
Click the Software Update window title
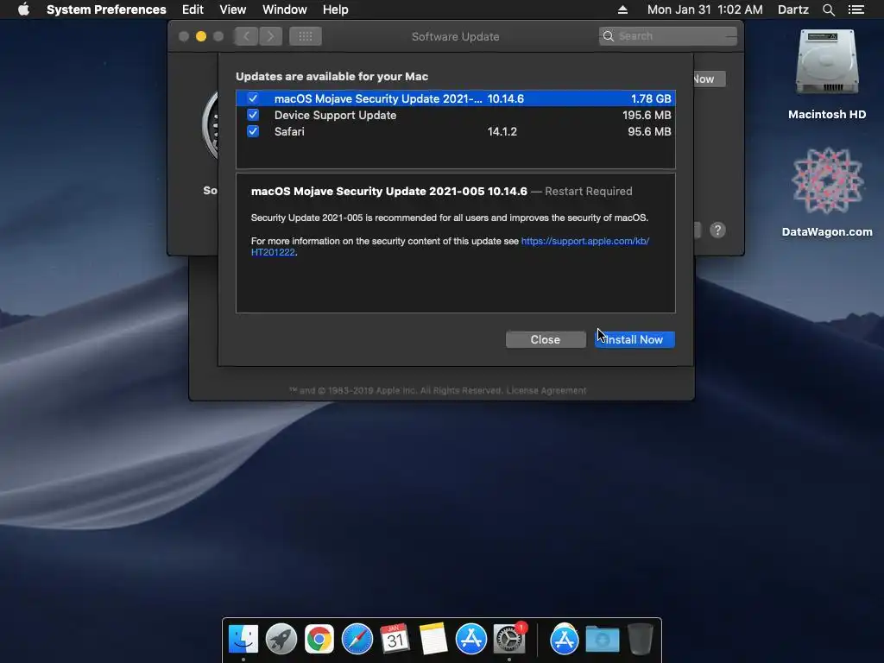tap(456, 36)
